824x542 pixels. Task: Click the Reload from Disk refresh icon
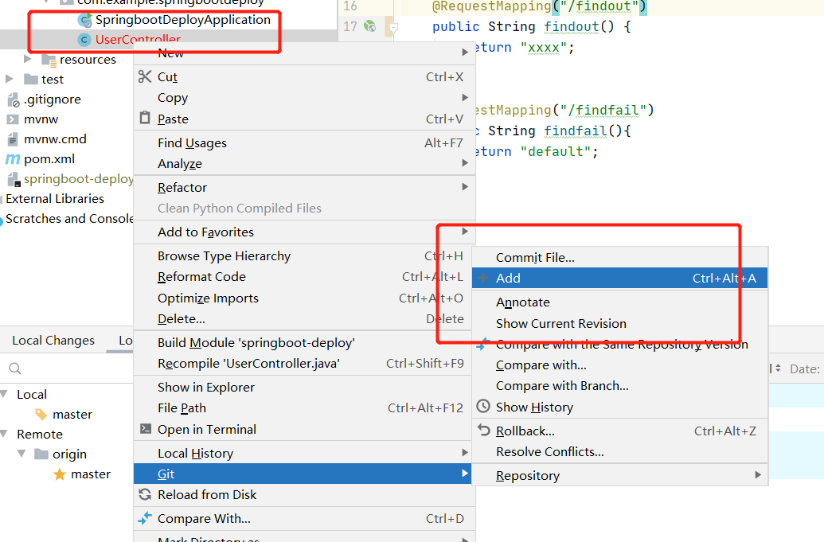145,494
